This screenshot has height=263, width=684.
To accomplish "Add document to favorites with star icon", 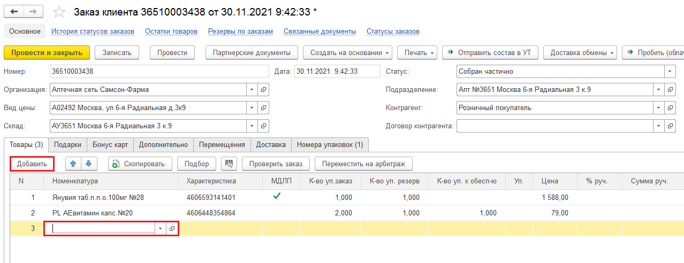I will pyautogui.click(x=59, y=12).
